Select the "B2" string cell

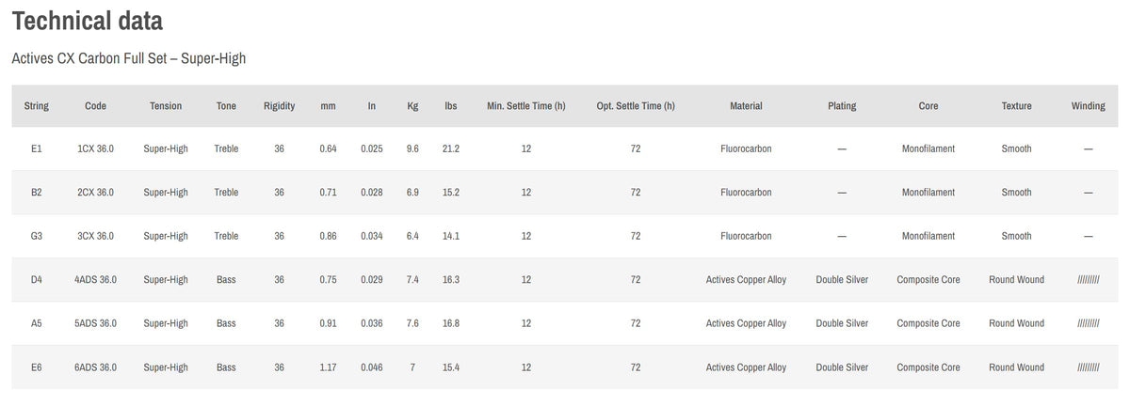(x=37, y=193)
